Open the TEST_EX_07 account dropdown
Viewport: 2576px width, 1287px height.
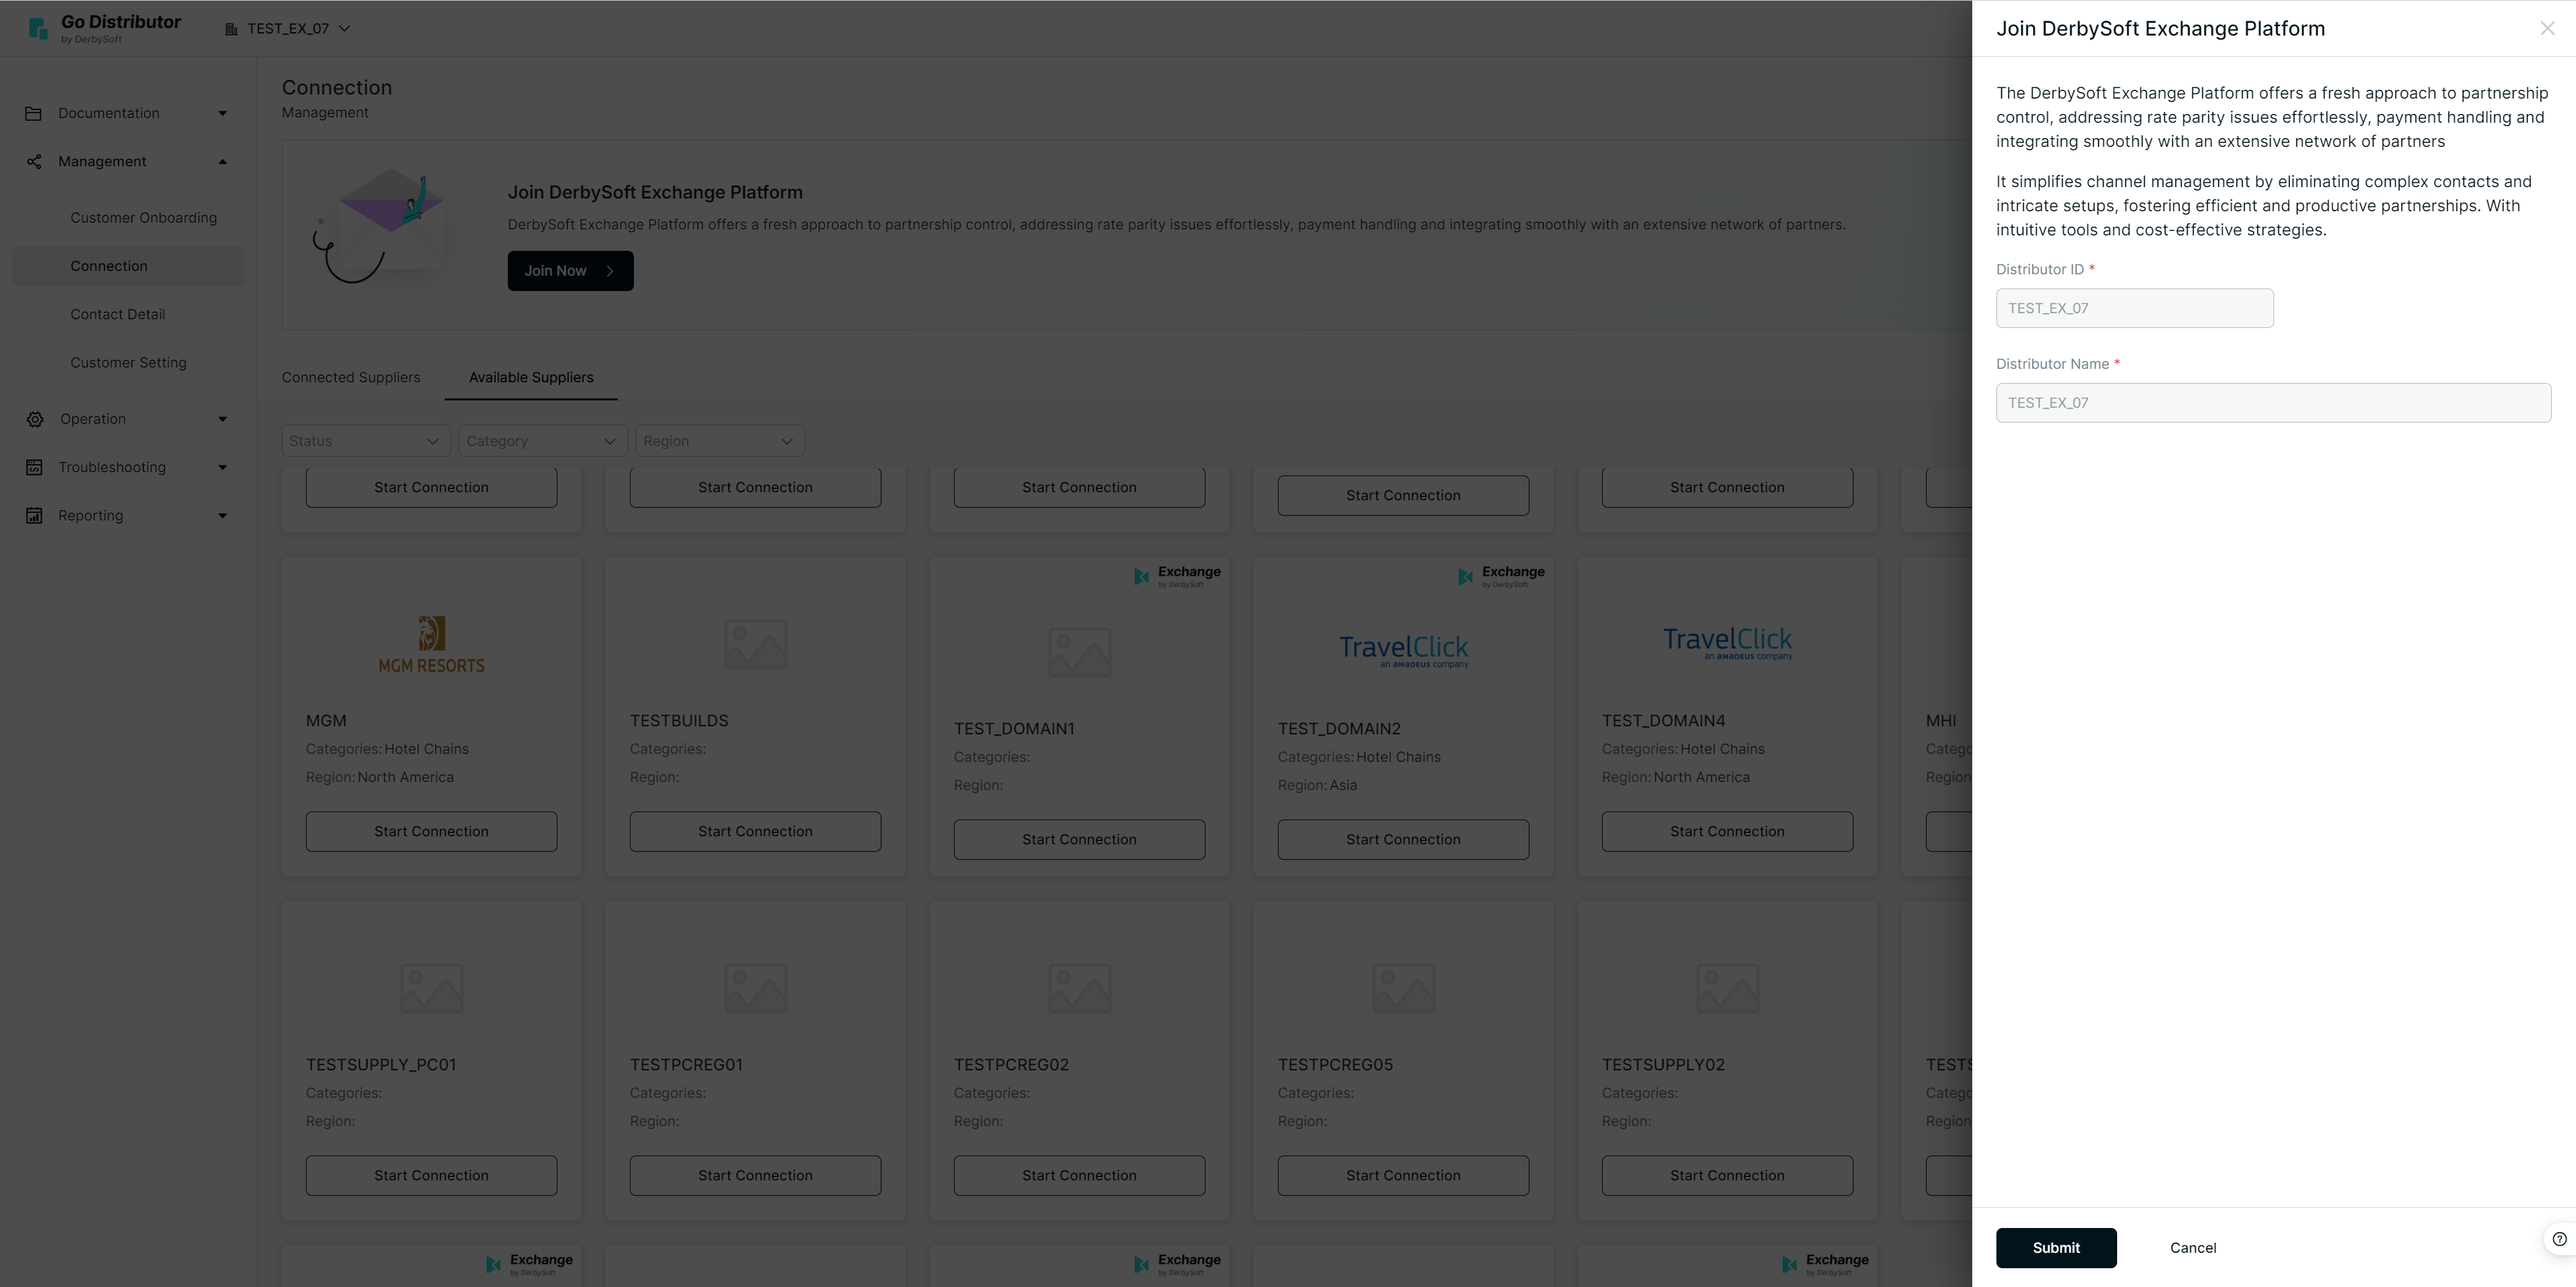(288, 28)
